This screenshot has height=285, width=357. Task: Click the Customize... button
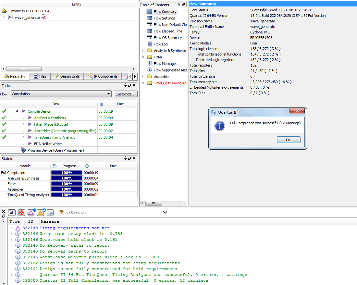pyautogui.click(x=126, y=94)
